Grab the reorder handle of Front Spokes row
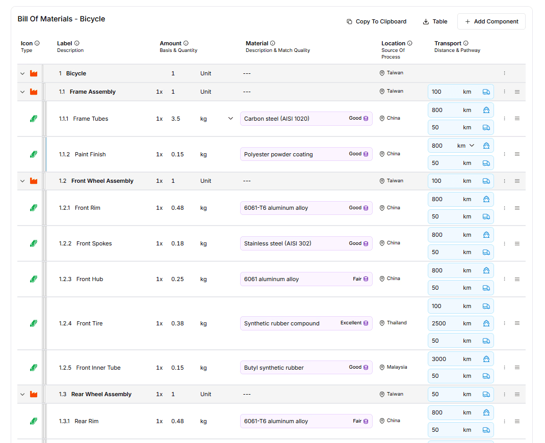 point(517,244)
